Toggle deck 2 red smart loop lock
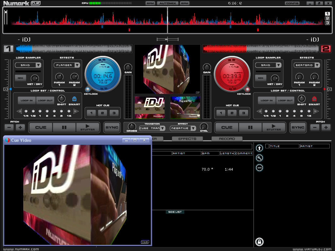335x251 pixels. pos(314,99)
